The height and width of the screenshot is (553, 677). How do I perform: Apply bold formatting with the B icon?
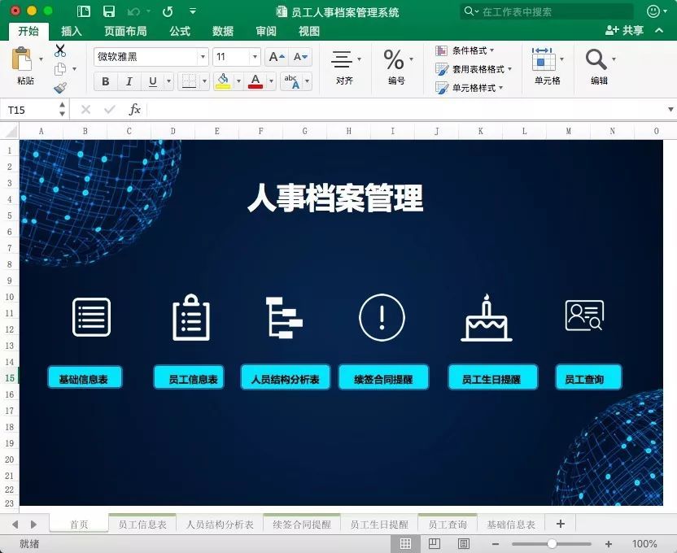[x=105, y=81]
